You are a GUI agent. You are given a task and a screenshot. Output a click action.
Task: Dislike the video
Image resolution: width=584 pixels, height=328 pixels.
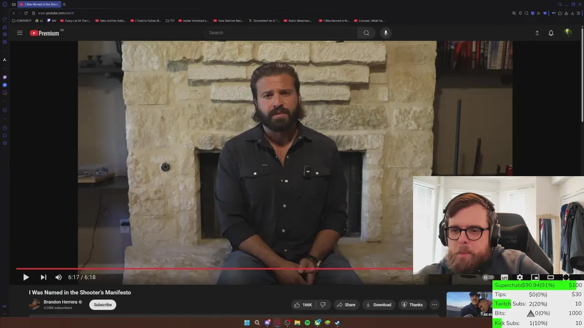coord(323,305)
